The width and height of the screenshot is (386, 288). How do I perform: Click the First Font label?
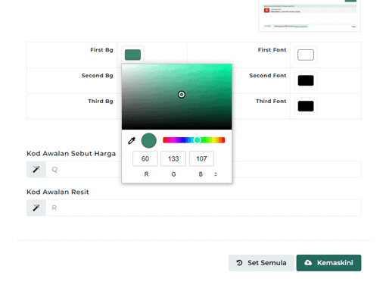(x=272, y=50)
